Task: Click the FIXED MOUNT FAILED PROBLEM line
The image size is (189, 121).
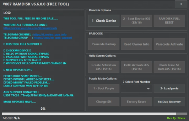Action: 27,82
